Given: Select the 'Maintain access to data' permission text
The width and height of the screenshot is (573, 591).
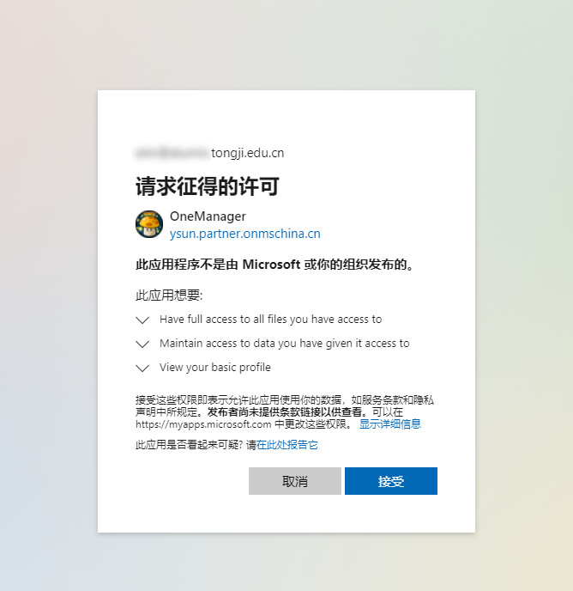Looking at the screenshot, I should [x=284, y=344].
